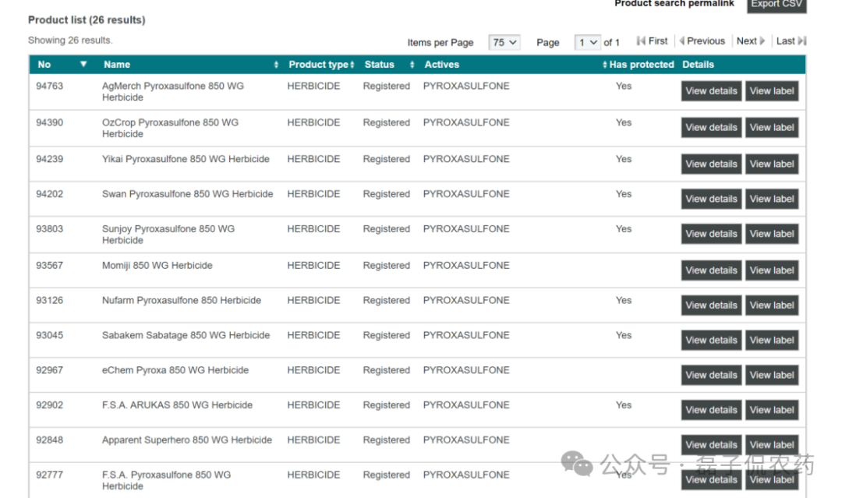842x498 pixels.
Task: View details for Sunjoy Pyroxasulfone 93803
Action: (x=712, y=234)
